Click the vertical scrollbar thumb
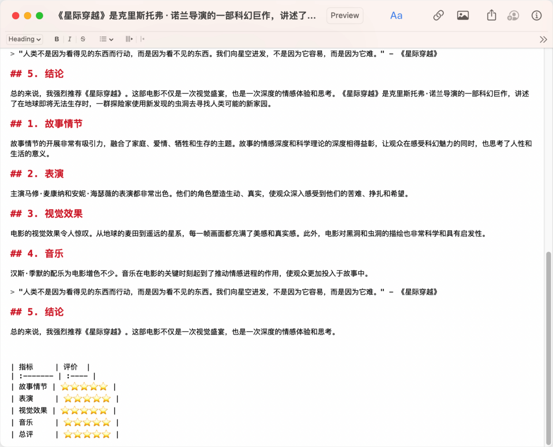This screenshot has width=553, height=447. pos(548,348)
